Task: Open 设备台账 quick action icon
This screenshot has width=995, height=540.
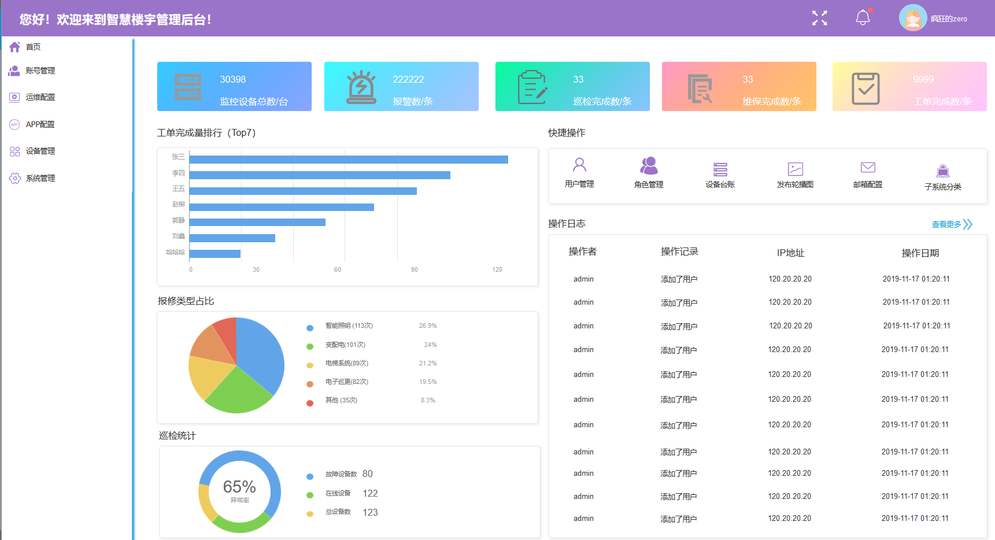Action: click(x=720, y=169)
